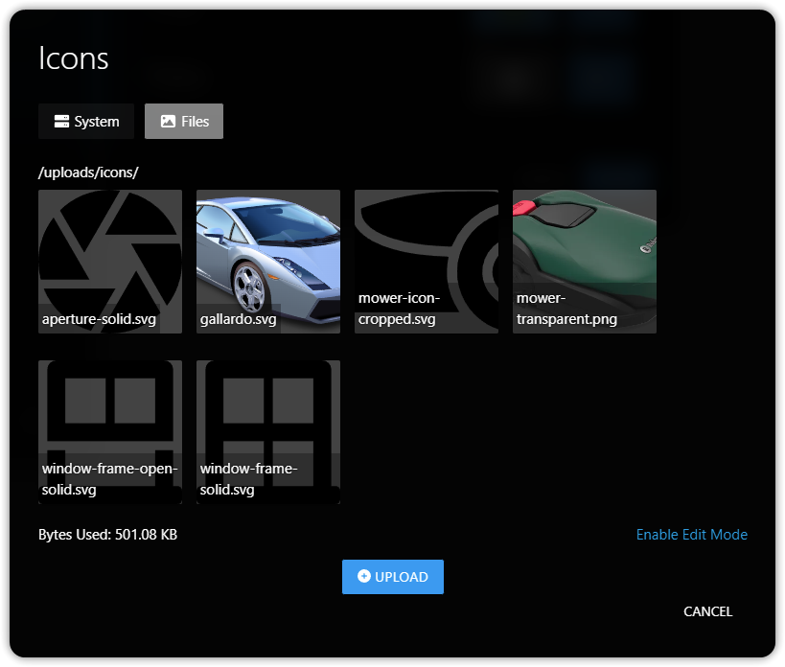Click the Bytes Used: 501.08 KB text
The image size is (785, 667).
[107, 535]
